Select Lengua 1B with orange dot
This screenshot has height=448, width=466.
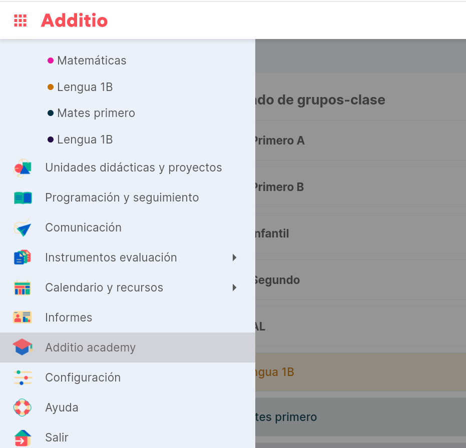point(80,87)
